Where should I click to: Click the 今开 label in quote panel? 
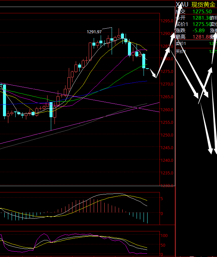click(x=180, y=18)
